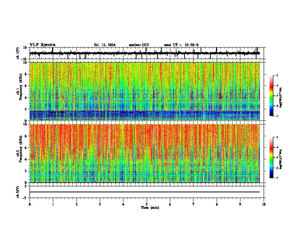Select the date text "Jul 12, 2024"
The image size is (297, 229).
[x=105, y=45]
